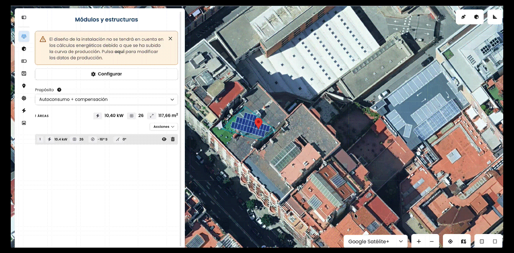The width and height of the screenshot is (514, 253).
Task: Collapse the sidebar panel toggle icon
Action: (24, 17)
